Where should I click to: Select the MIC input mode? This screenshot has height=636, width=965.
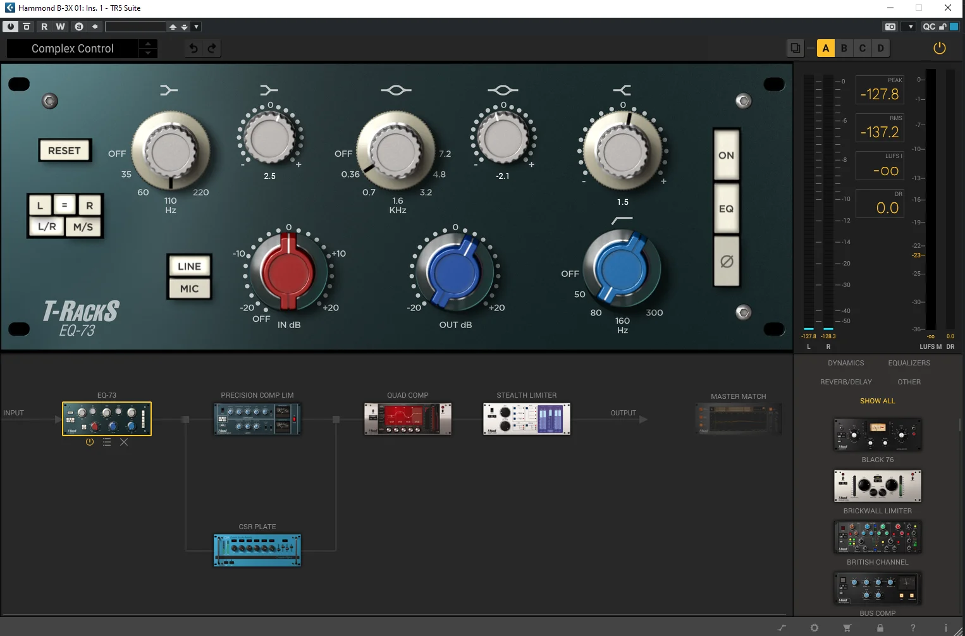point(189,289)
